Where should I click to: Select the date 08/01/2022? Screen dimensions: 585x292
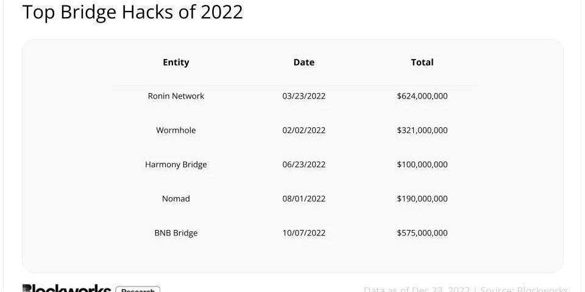pyautogui.click(x=303, y=199)
